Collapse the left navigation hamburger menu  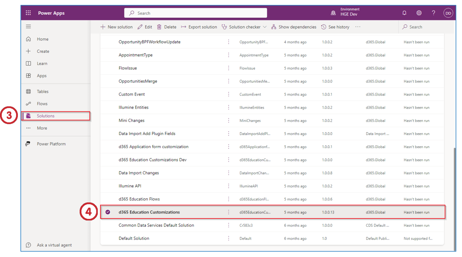28,27
